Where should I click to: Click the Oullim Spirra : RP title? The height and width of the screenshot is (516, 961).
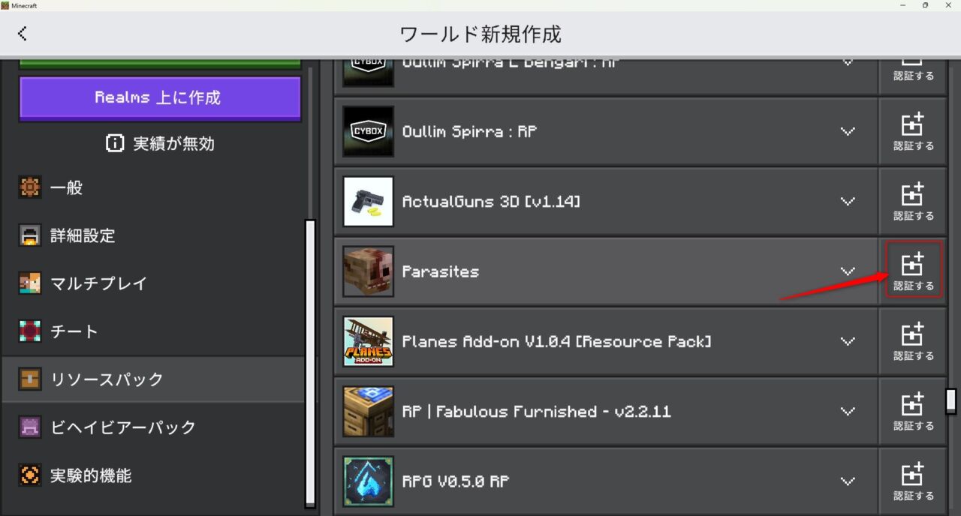click(x=468, y=131)
